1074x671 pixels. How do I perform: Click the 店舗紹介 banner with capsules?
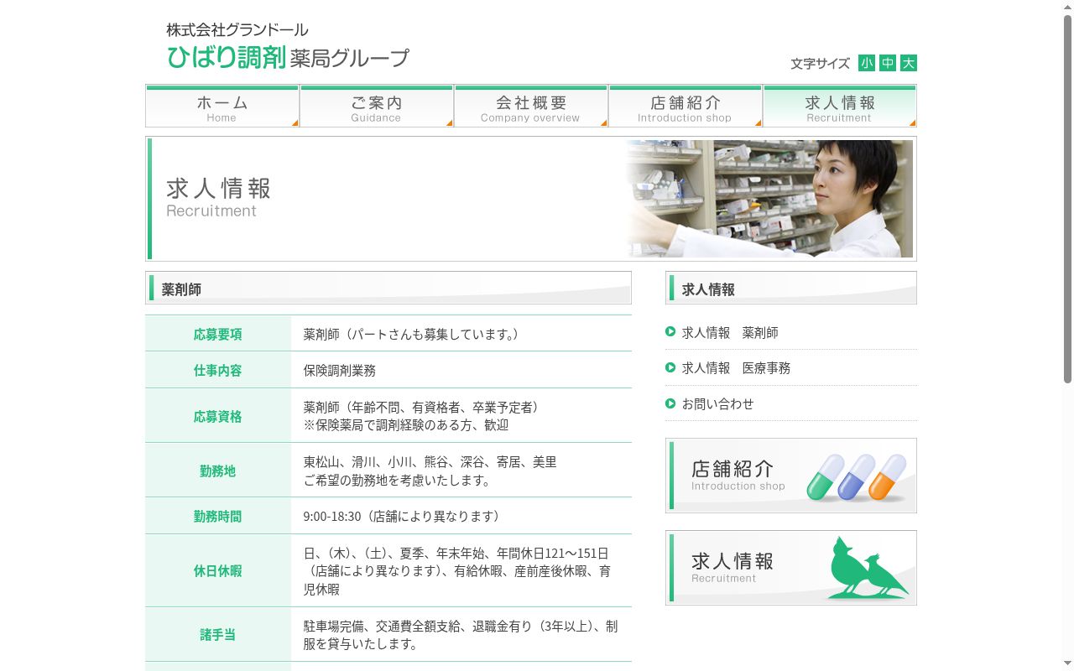tap(791, 476)
